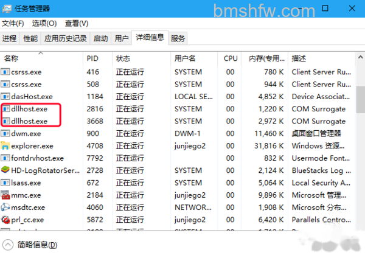This screenshot has height=258, width=365.
Task: Switch to the 服务 tab
Action: point(178,38)
